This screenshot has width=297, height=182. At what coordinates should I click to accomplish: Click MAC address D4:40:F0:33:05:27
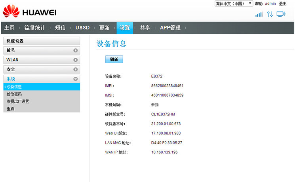coord(167,143)
